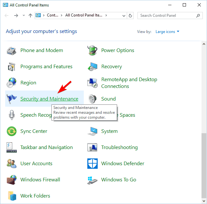
Task: Open the Sync Center link
Action: click(34, 131)
